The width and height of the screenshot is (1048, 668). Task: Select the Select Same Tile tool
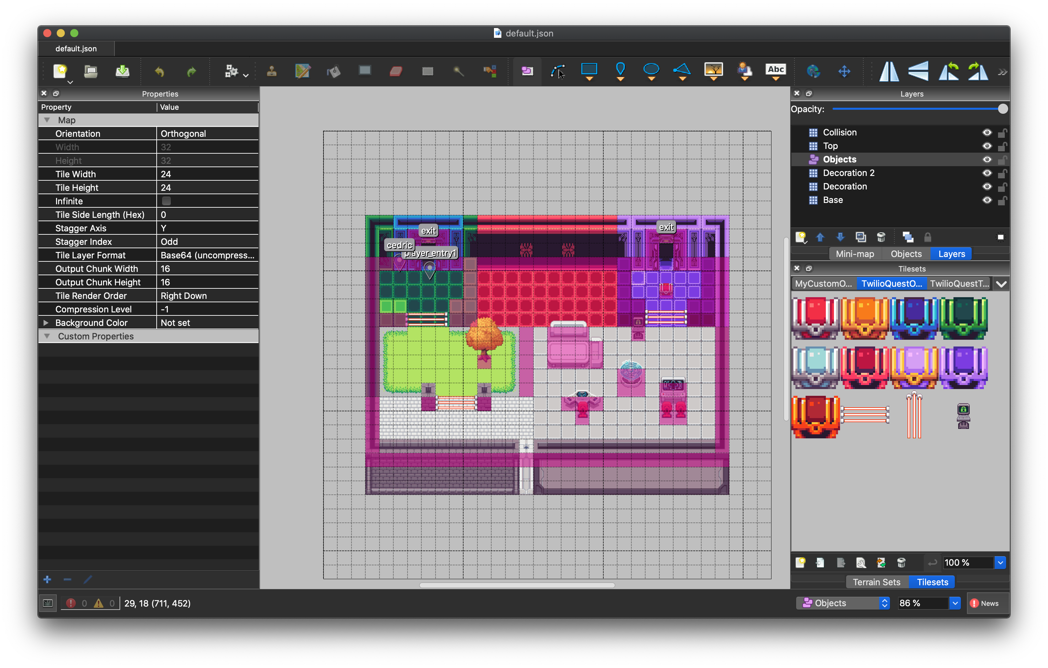490,71
